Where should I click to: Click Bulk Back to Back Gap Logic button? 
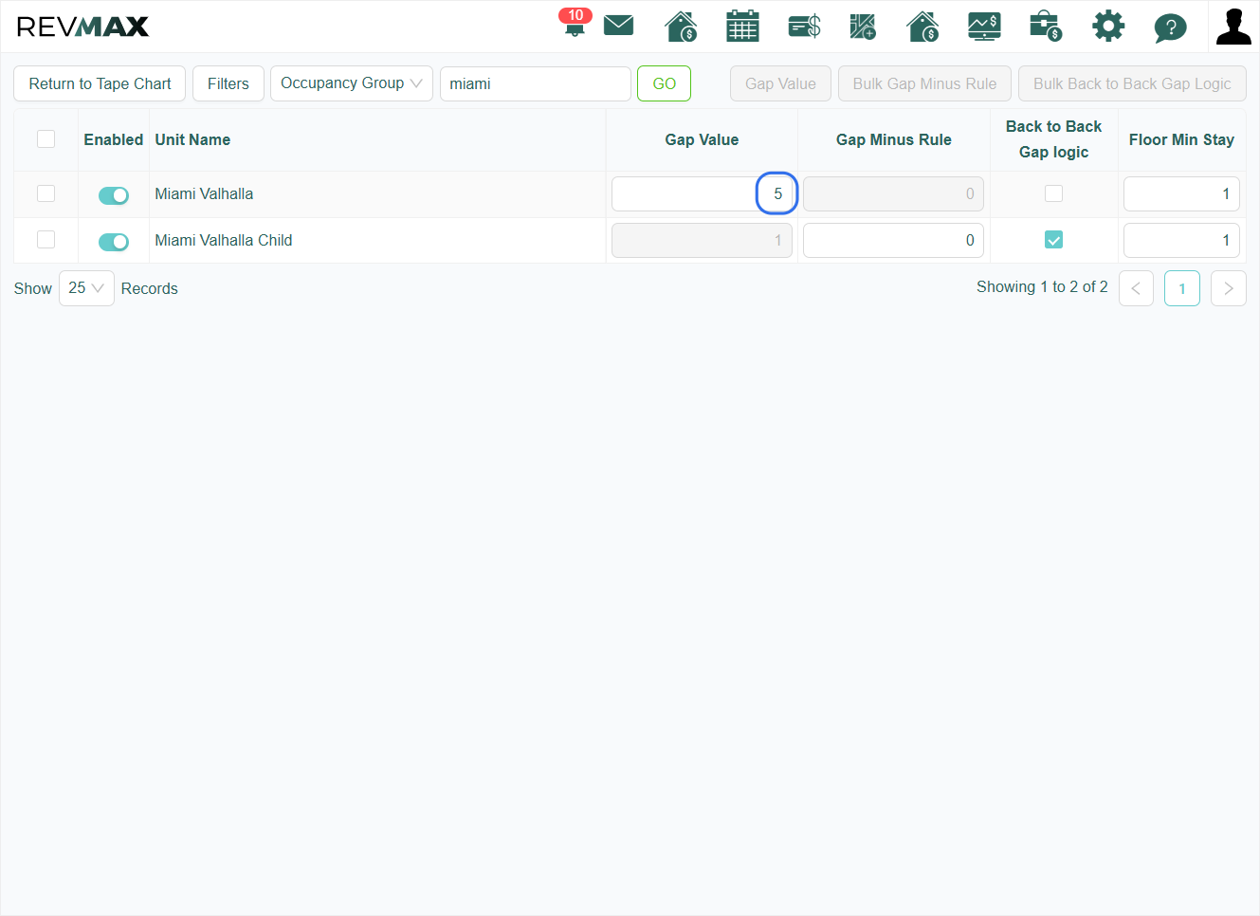tap(1132, 83)
